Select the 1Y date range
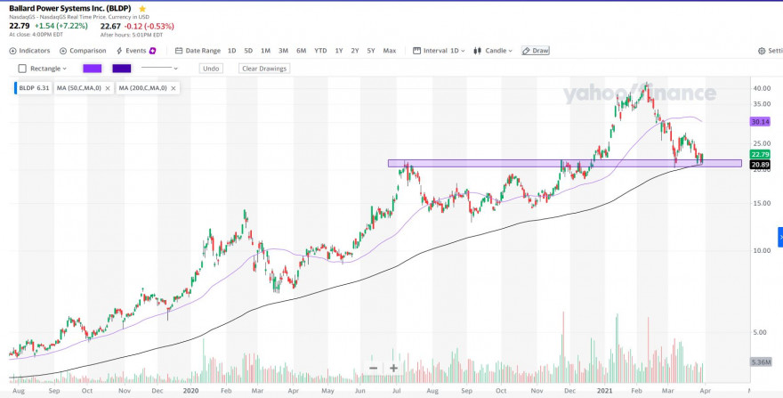 [x=339, y=51]
